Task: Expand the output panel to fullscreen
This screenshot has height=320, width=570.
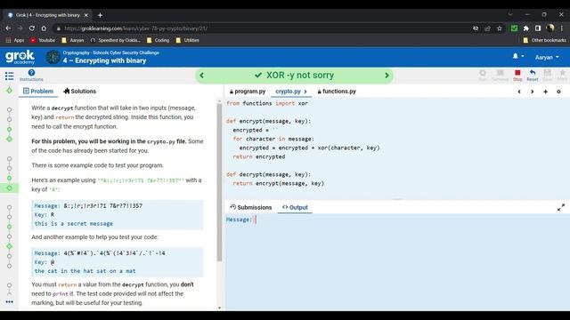Action: (x=561, y=207)
